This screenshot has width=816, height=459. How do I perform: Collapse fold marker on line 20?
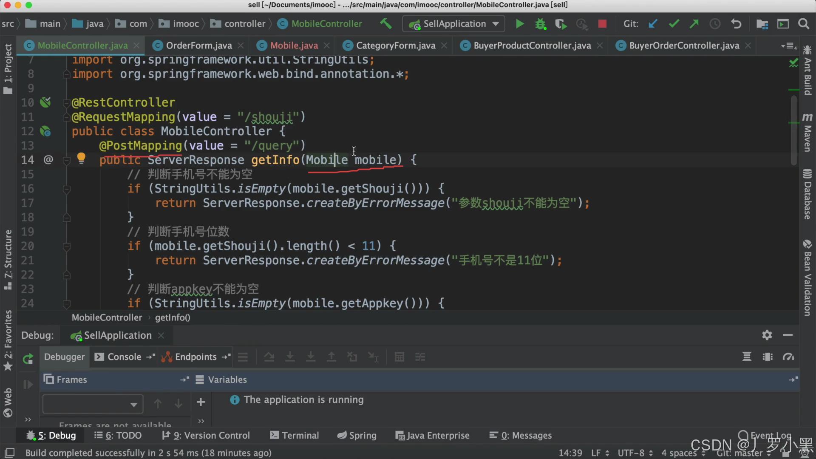(x=66, y=246)
